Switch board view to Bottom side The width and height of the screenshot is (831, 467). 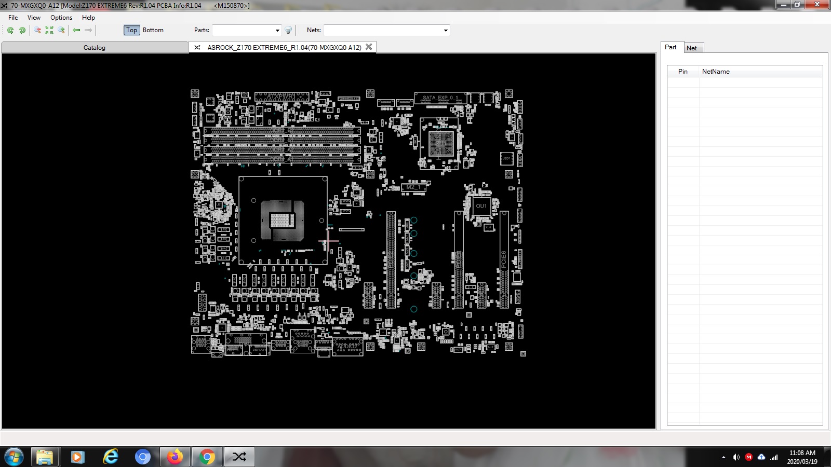[x=153, y=30]
